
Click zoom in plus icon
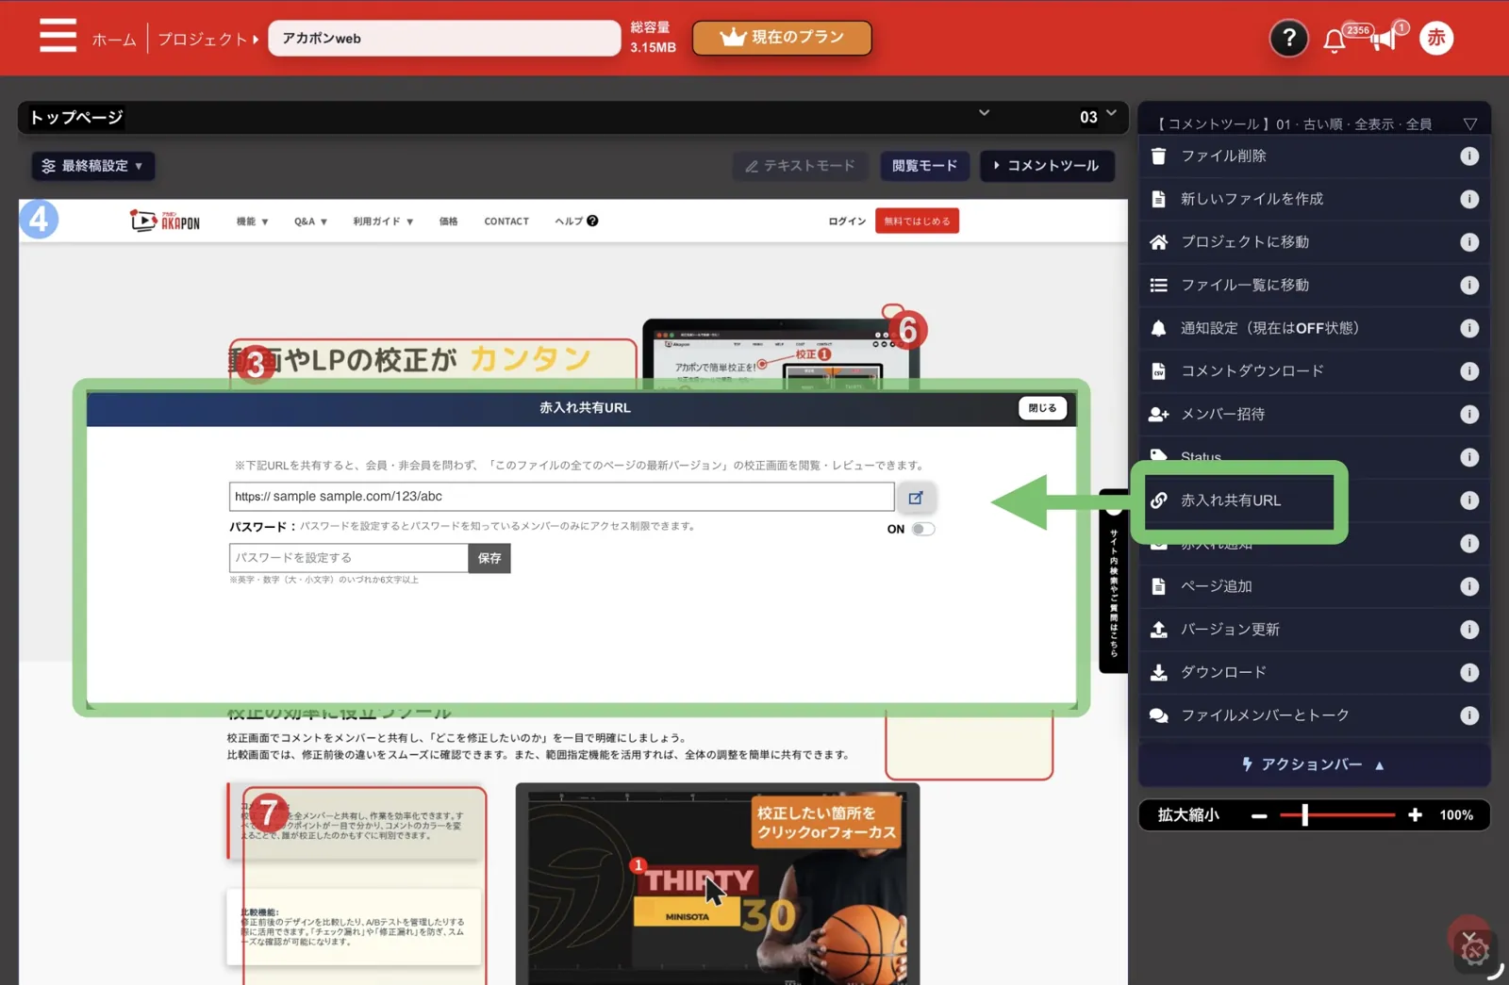(1415, 815)
